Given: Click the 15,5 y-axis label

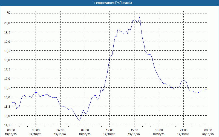Looking at the screenshot, I should click(7, 106).
